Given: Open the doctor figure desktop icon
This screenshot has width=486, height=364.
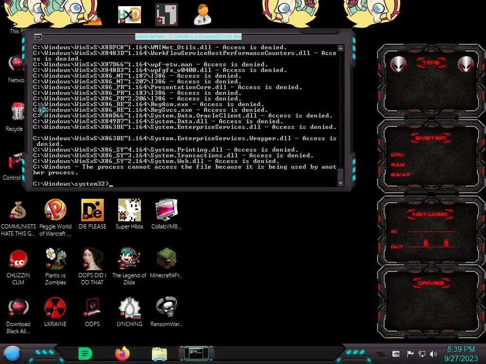Looking at the screenshot, I should coord(203,15).
